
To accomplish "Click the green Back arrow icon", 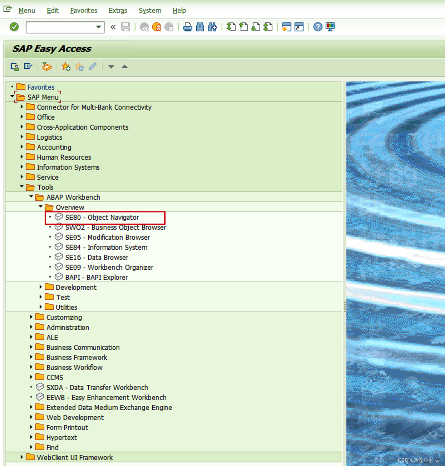I will click(144, 27).
